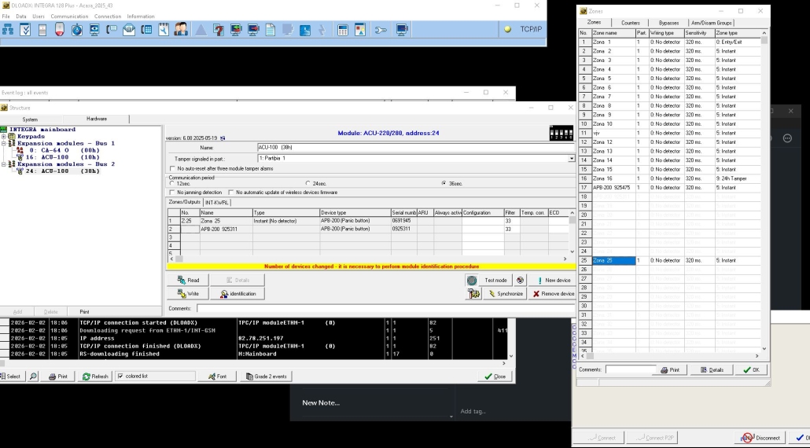Click the wrench icon in main toolbar
The width and height of the screenshot is (810, 448).
[x=381, y=30]
